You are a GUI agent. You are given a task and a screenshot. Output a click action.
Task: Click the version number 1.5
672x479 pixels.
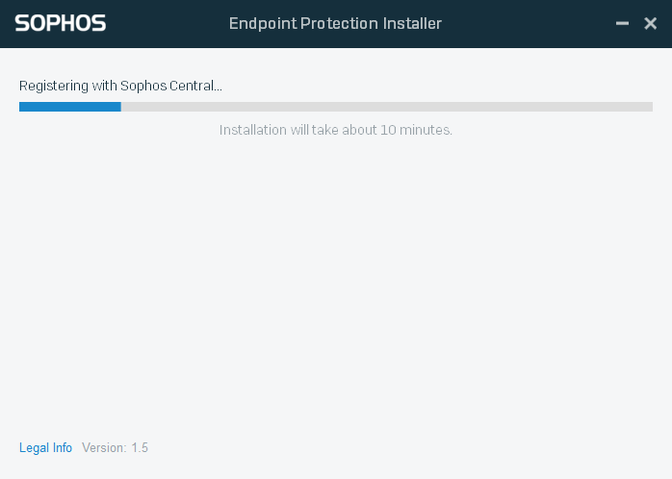click(x=140, y=448)
